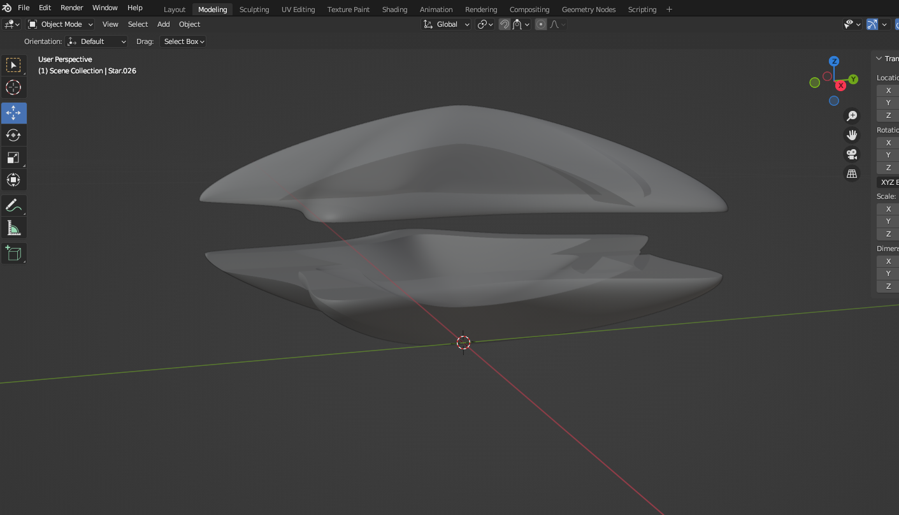Snap view to negative Z axis circle

834,101
